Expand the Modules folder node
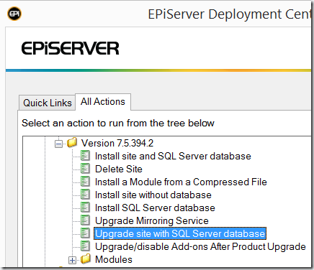 pos(72,260)
